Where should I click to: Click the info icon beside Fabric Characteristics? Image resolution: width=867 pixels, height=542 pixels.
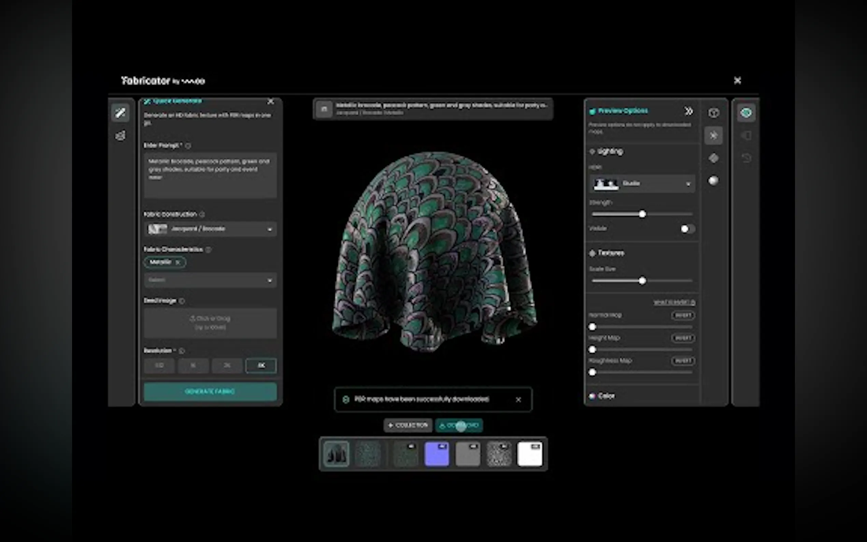pyautogui.click(x=208, y=249)
